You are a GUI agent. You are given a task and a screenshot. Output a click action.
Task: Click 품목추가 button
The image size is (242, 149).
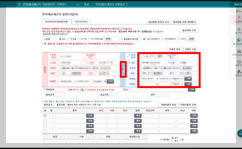pyautogui.click(x=48, y=105)
